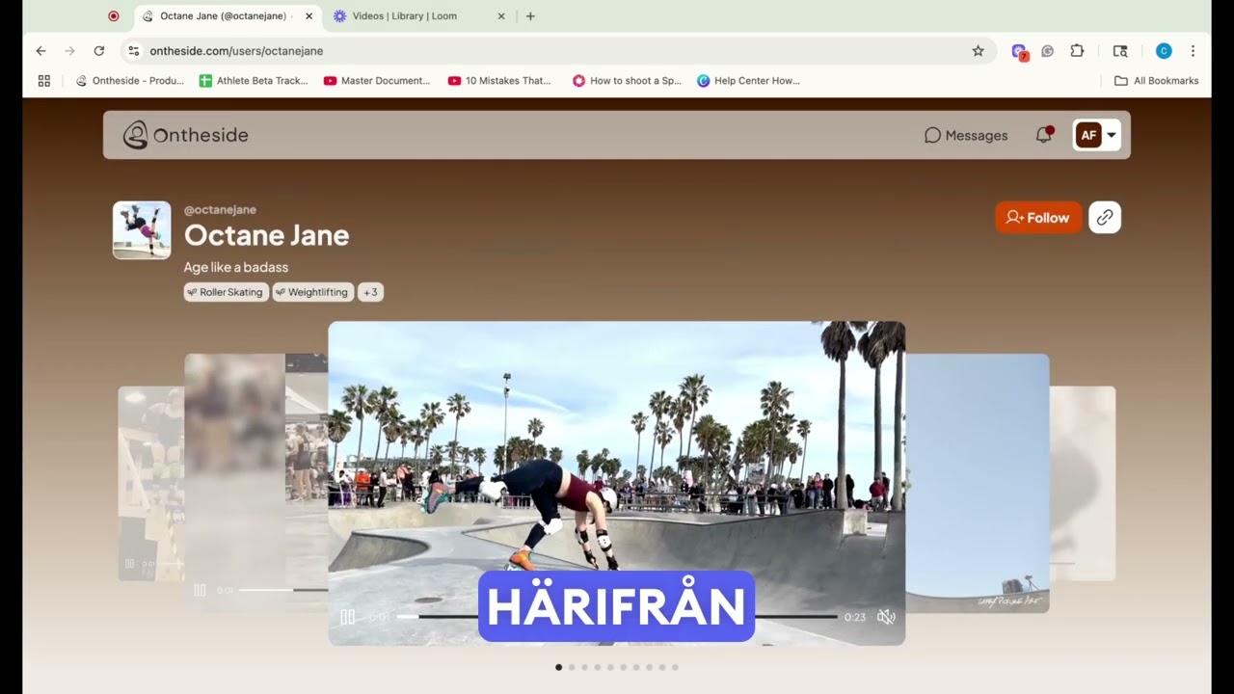1234x694 pixels.
Task: Select the Octane Jane browser tab
Action: coord(228,16)
